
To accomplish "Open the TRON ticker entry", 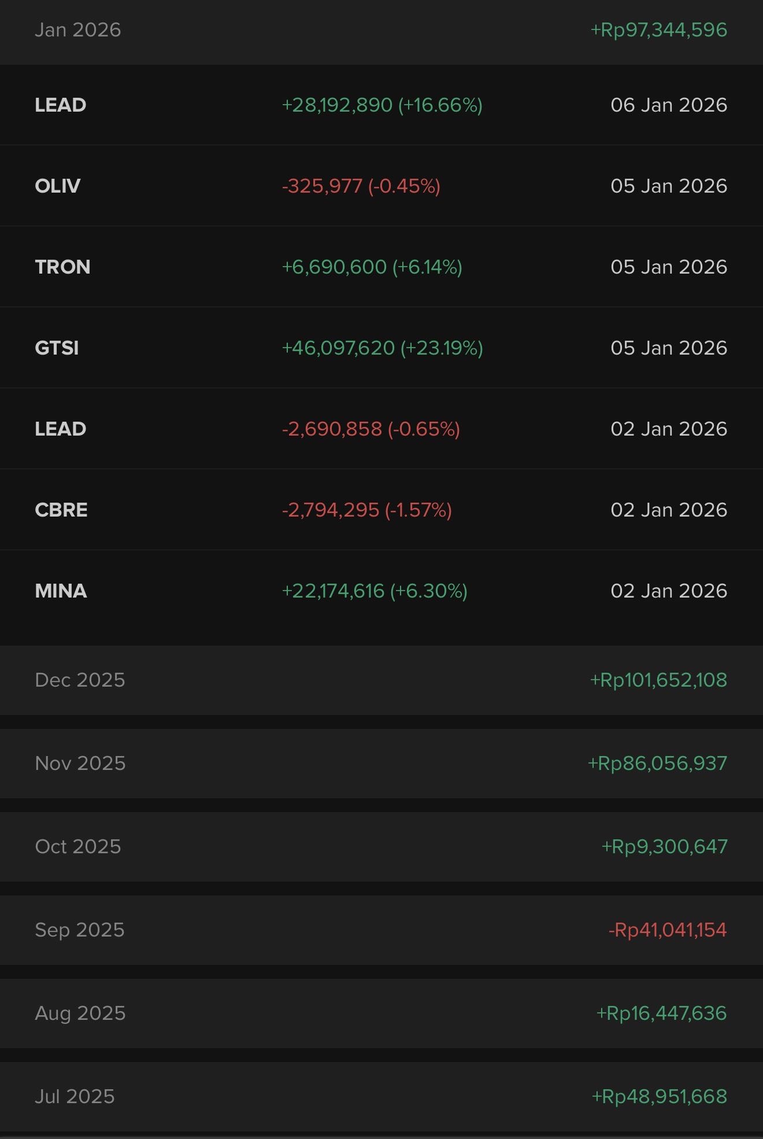I will [62, 267].
